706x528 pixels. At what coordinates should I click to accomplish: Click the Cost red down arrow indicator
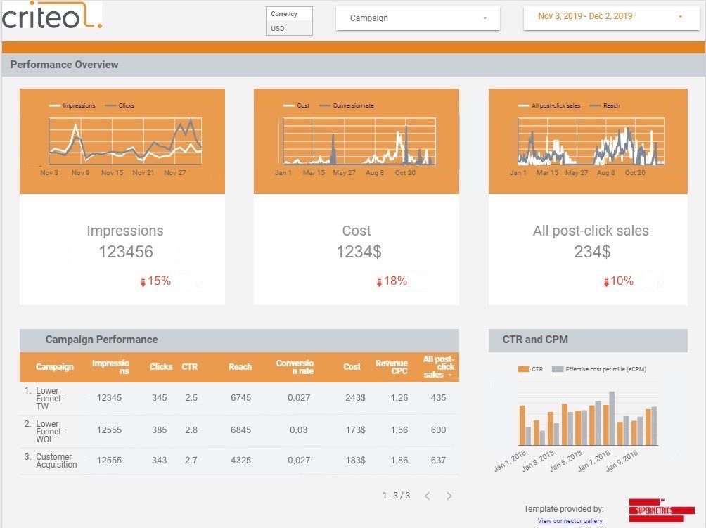click(x=379, y=282)
